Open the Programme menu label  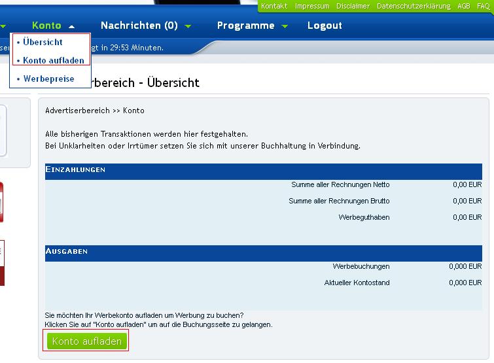[245, 26]
